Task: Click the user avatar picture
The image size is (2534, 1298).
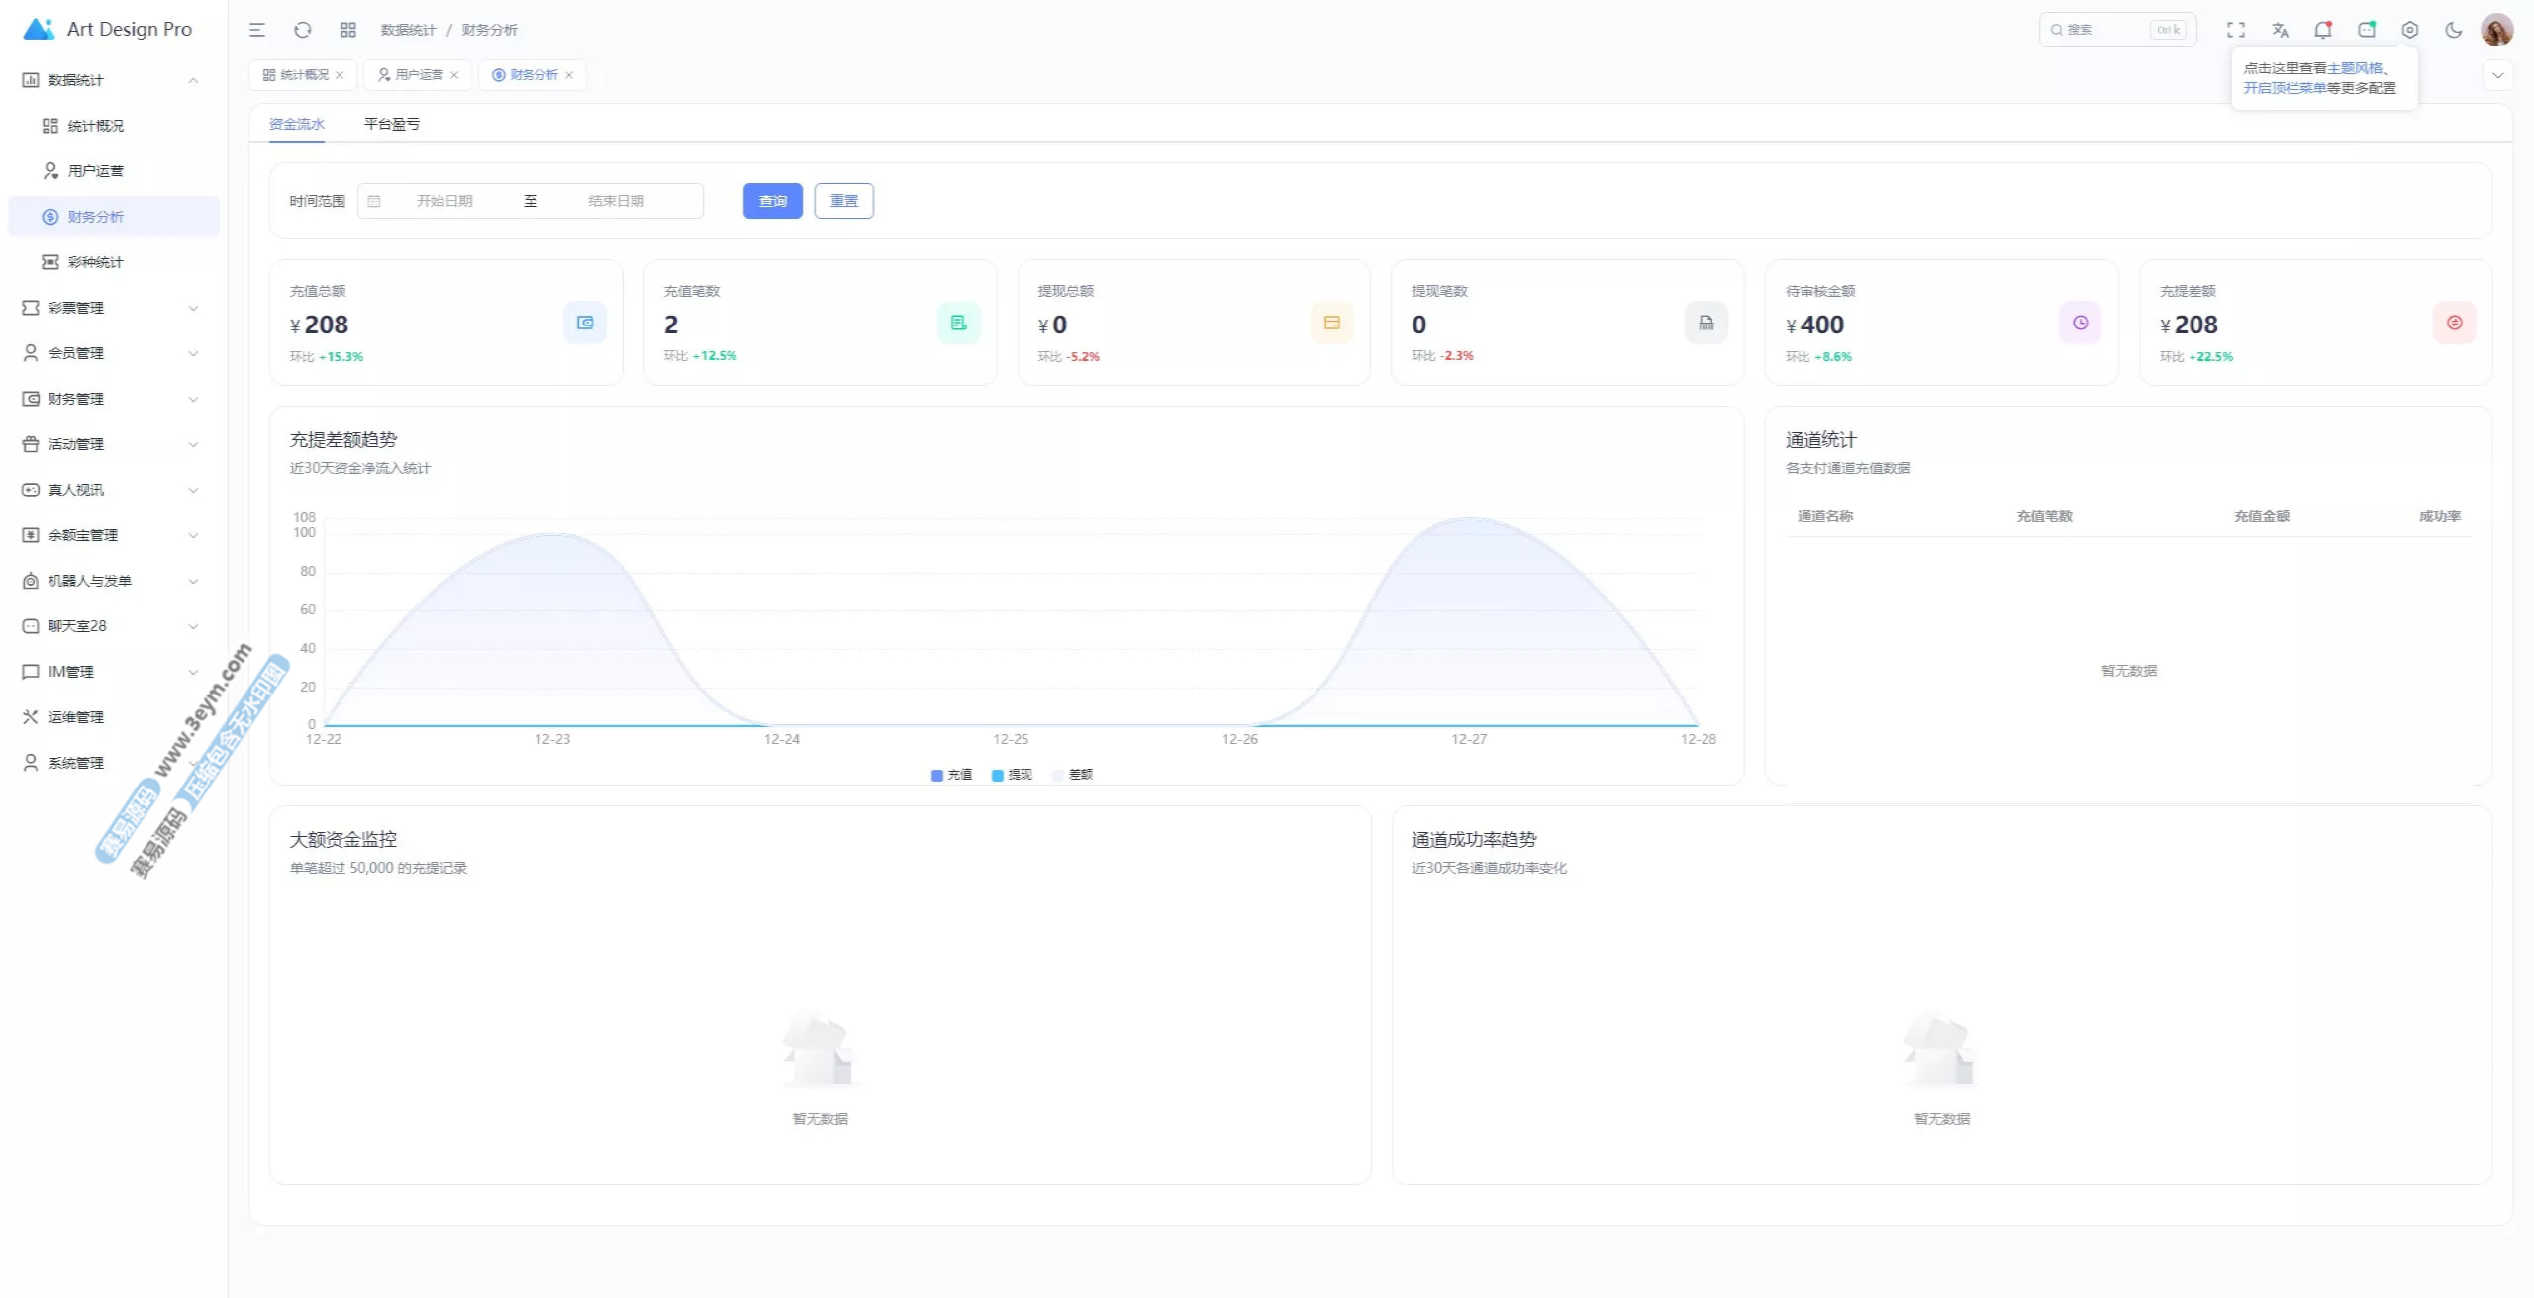Action: tap(2496, 30)
